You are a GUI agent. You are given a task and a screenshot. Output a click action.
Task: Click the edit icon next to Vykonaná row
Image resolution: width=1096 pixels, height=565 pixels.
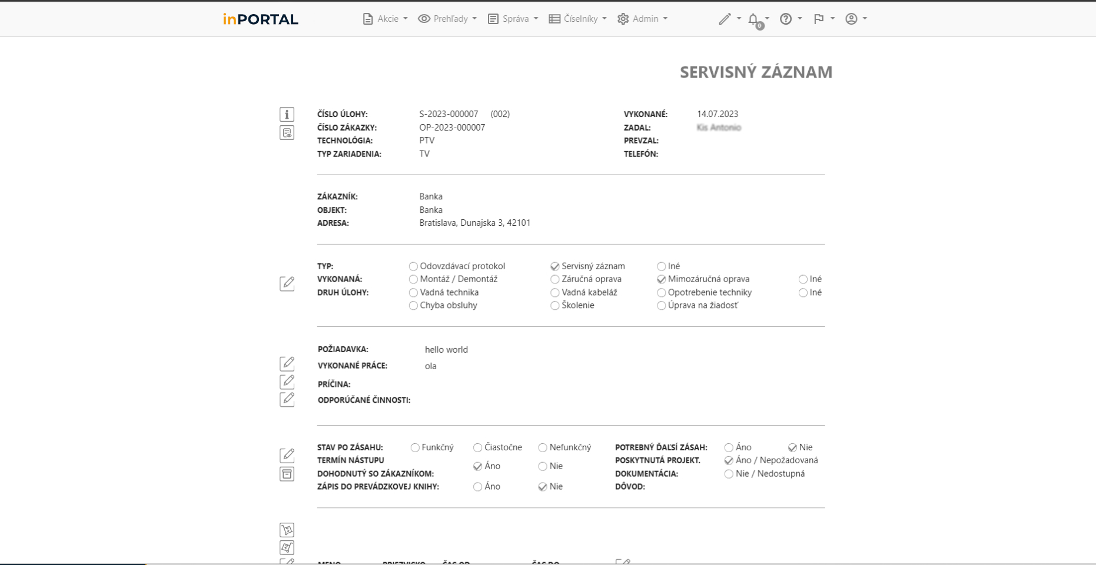tap(287, 283)
